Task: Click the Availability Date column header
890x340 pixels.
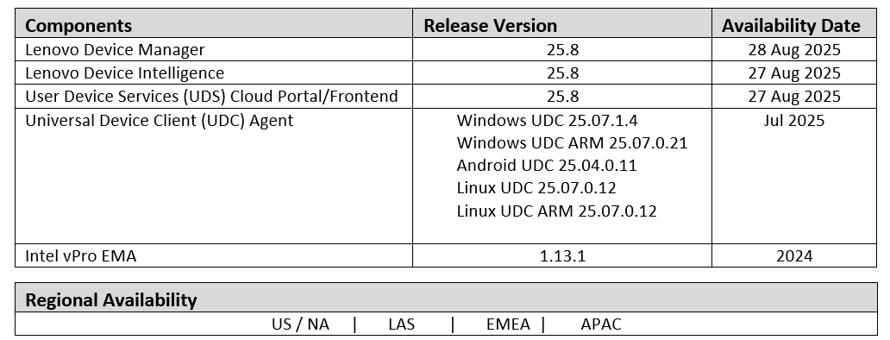Action: click(794, 24)
